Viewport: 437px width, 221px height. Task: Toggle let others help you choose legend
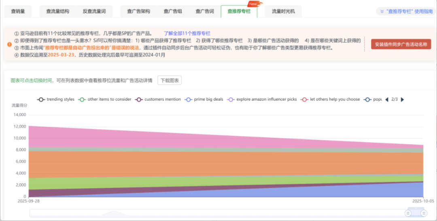pyautogui.click(x=330, y=99)
